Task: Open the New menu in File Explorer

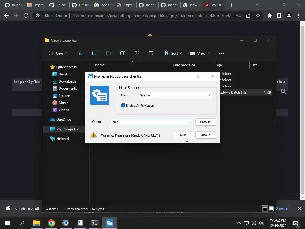Action: click(x=57, y=53)
